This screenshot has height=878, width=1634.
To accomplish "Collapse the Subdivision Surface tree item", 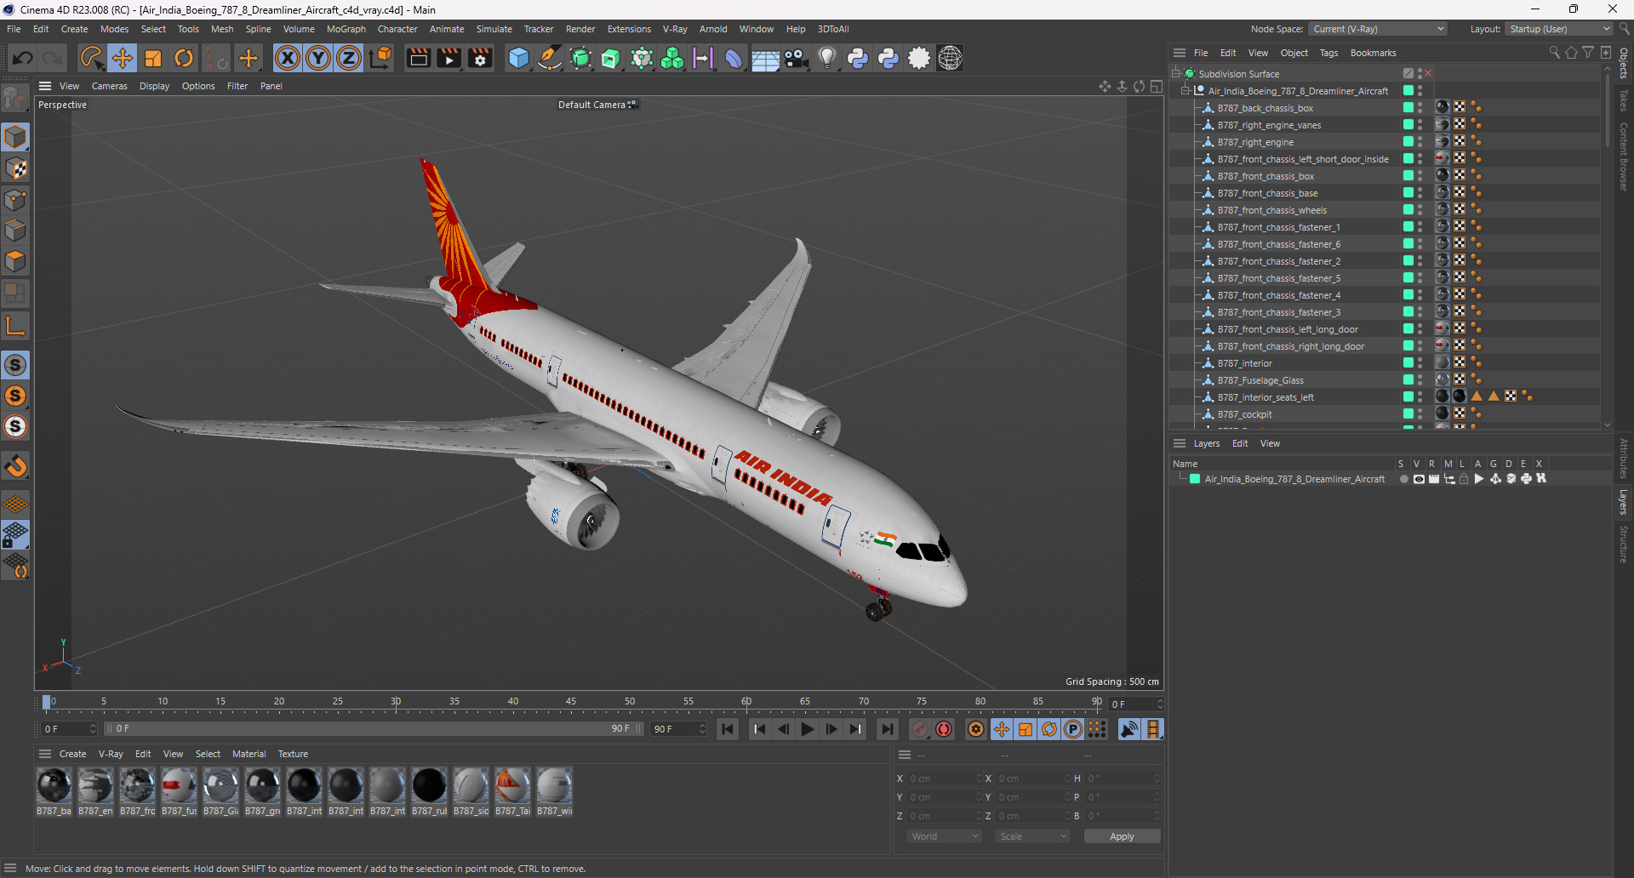I will (x=1176, y=73).
